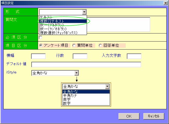169x124 pixels.
Task: Click the iStyle combo box showing 全角かな
Action: (x=55, y=73)
